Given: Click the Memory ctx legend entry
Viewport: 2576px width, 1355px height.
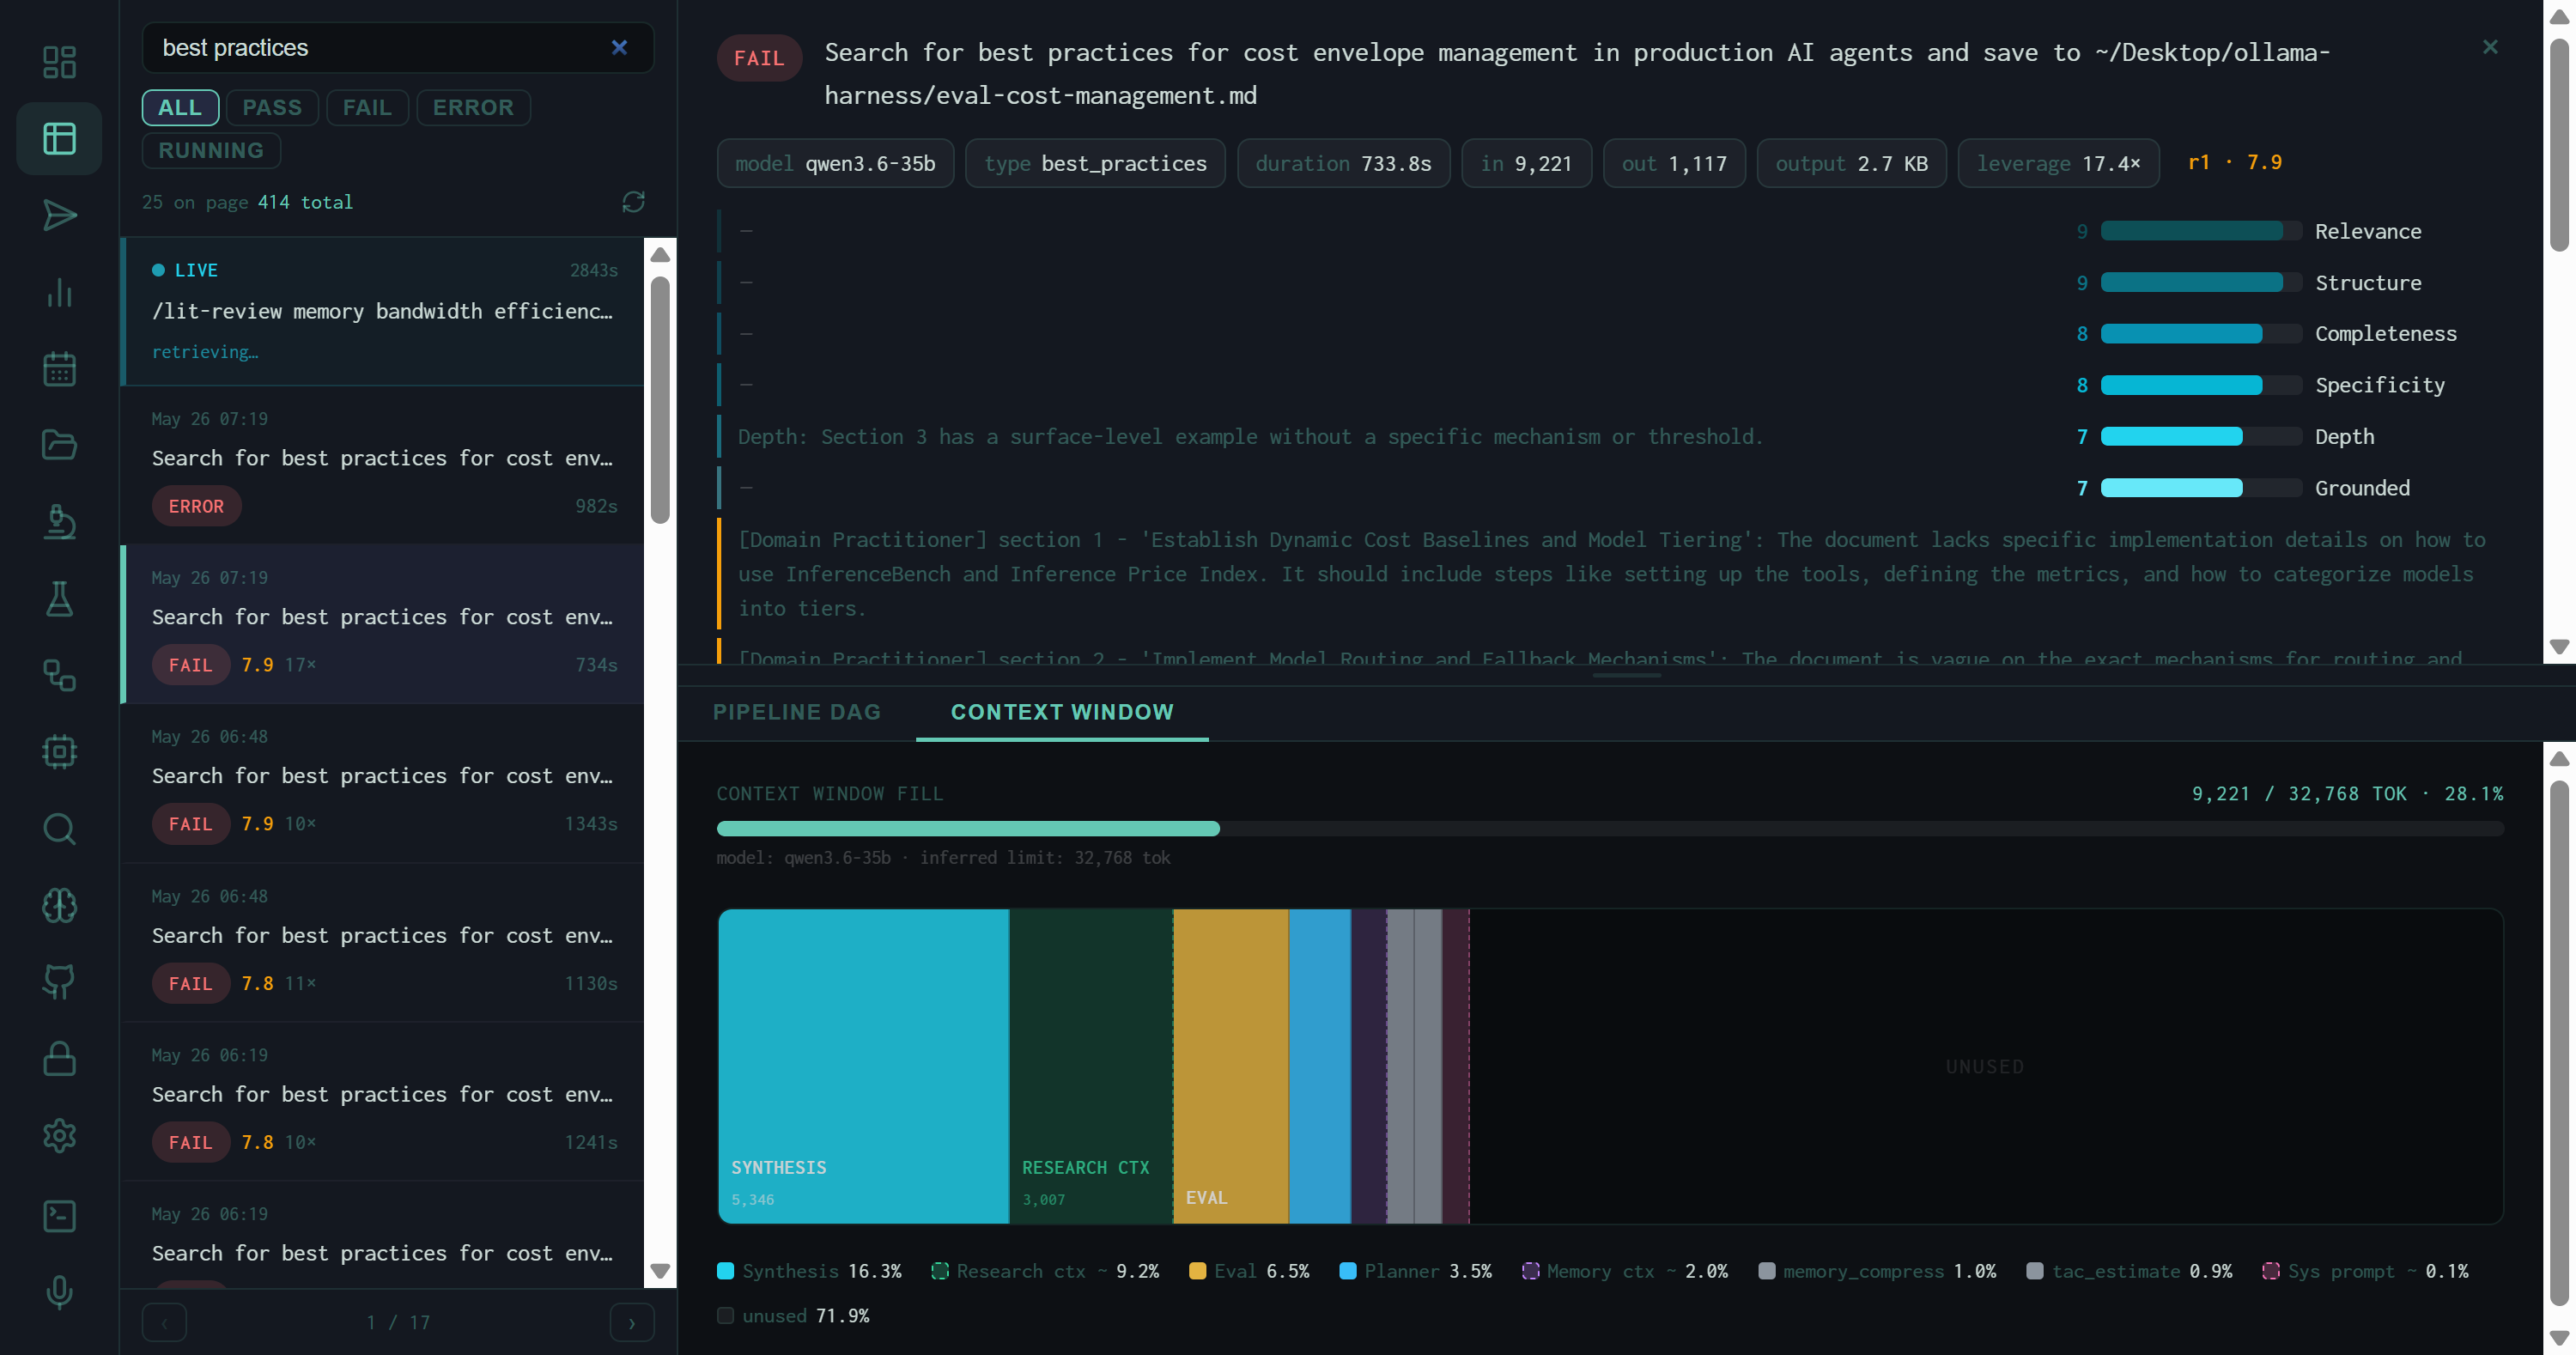Looking at the screenshot, I should pyautogui.click(x=1625, y=1271).
